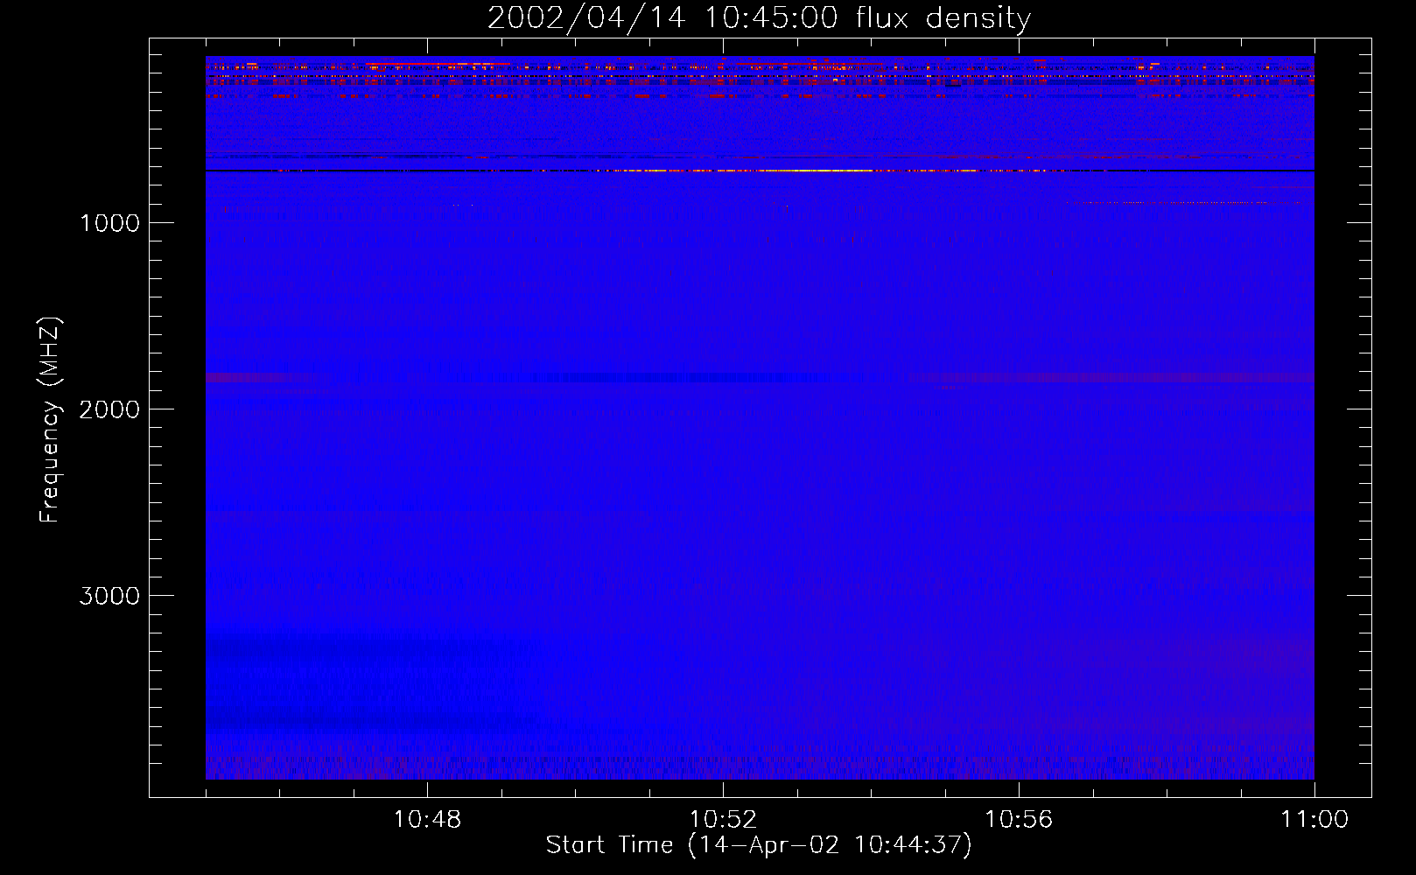The width and height of the screenshot is (1416, 875).
Task: Click the 10:52 time tick label
Action: pos(723,820)
